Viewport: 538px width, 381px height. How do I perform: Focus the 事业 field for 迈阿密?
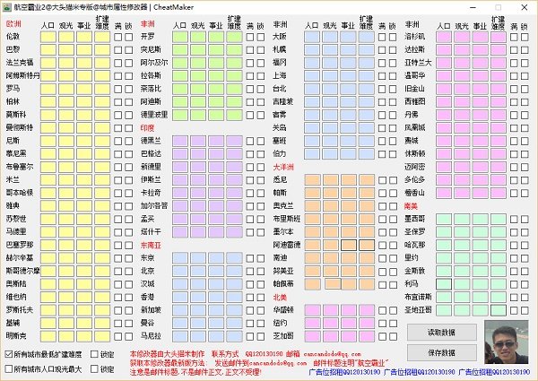tap(480, 167)
